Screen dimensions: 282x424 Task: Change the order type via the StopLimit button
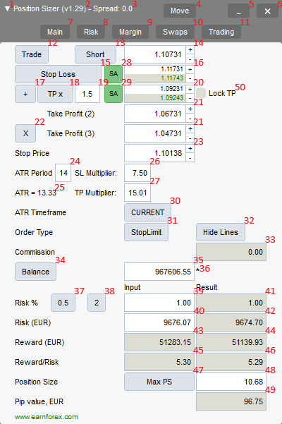[146, 232]
